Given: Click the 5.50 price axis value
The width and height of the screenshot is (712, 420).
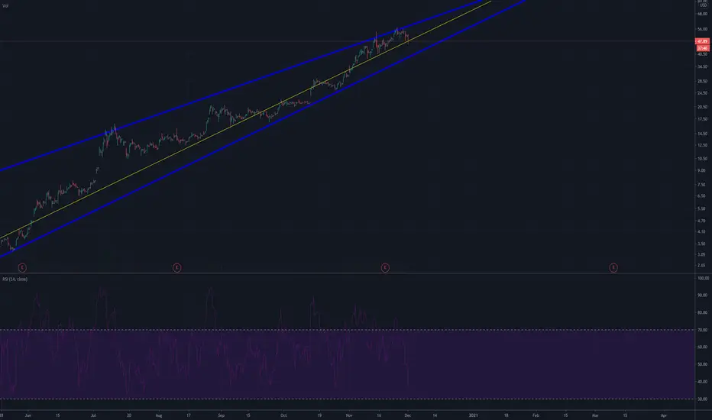Looking at the screenshot, I should point(701,208).
